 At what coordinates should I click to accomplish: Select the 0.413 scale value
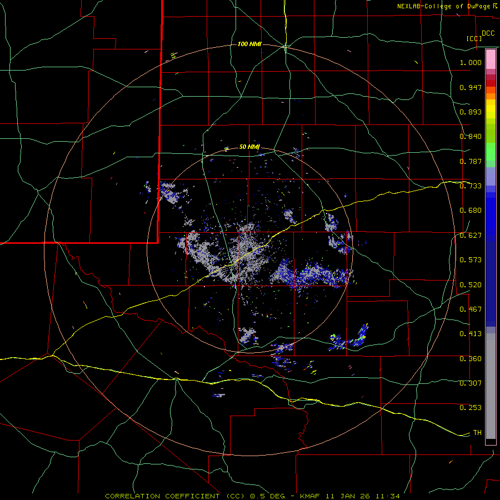[x=471, y=334]
